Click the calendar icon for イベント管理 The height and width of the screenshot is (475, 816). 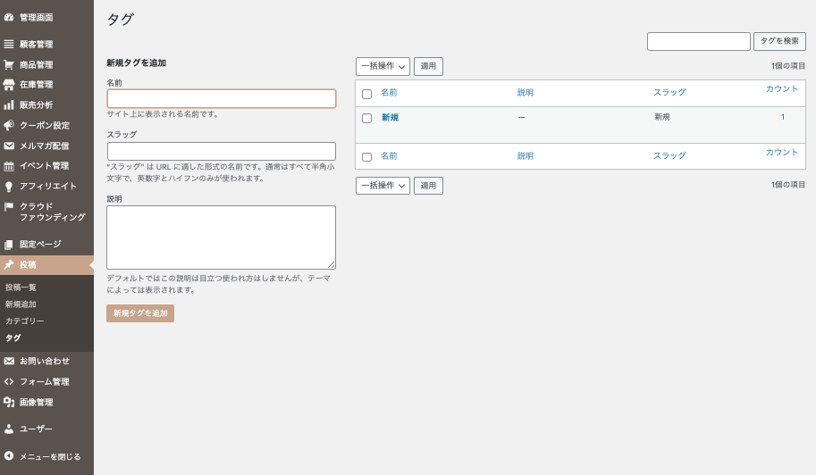tap(9, 166)
